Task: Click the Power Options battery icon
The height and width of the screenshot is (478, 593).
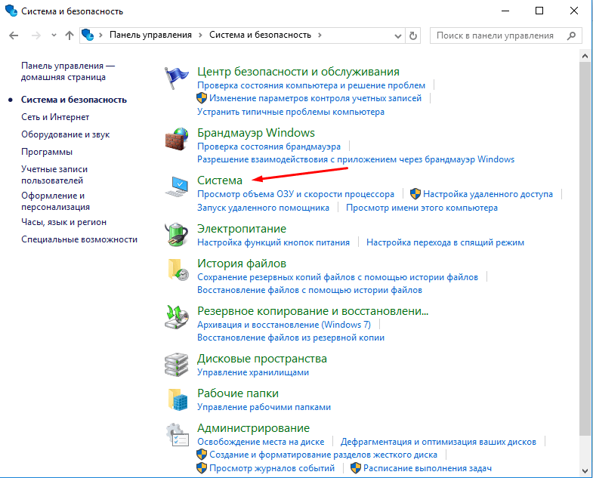Action: click(176, 235)
